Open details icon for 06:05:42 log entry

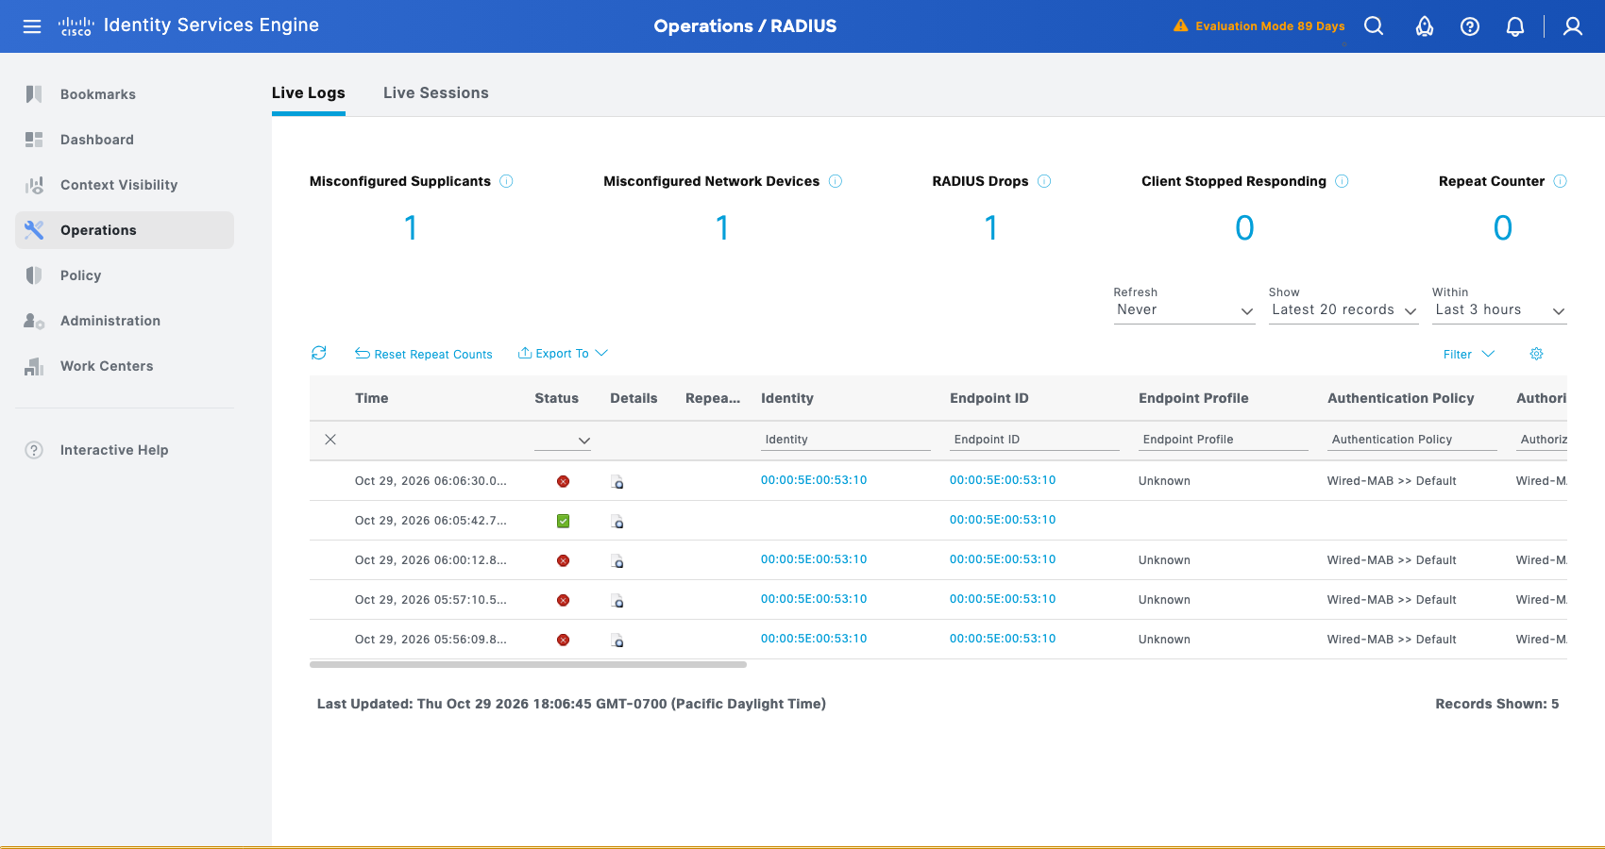tap(617, 522)
